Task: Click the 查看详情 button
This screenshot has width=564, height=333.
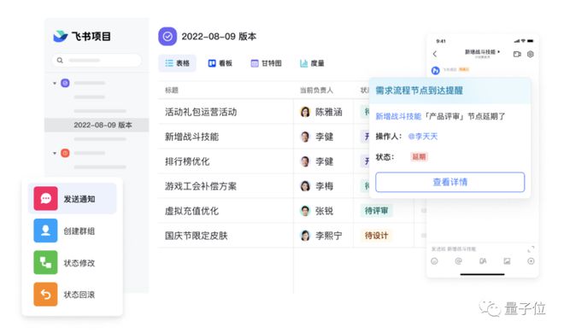Action: (450, 182)
